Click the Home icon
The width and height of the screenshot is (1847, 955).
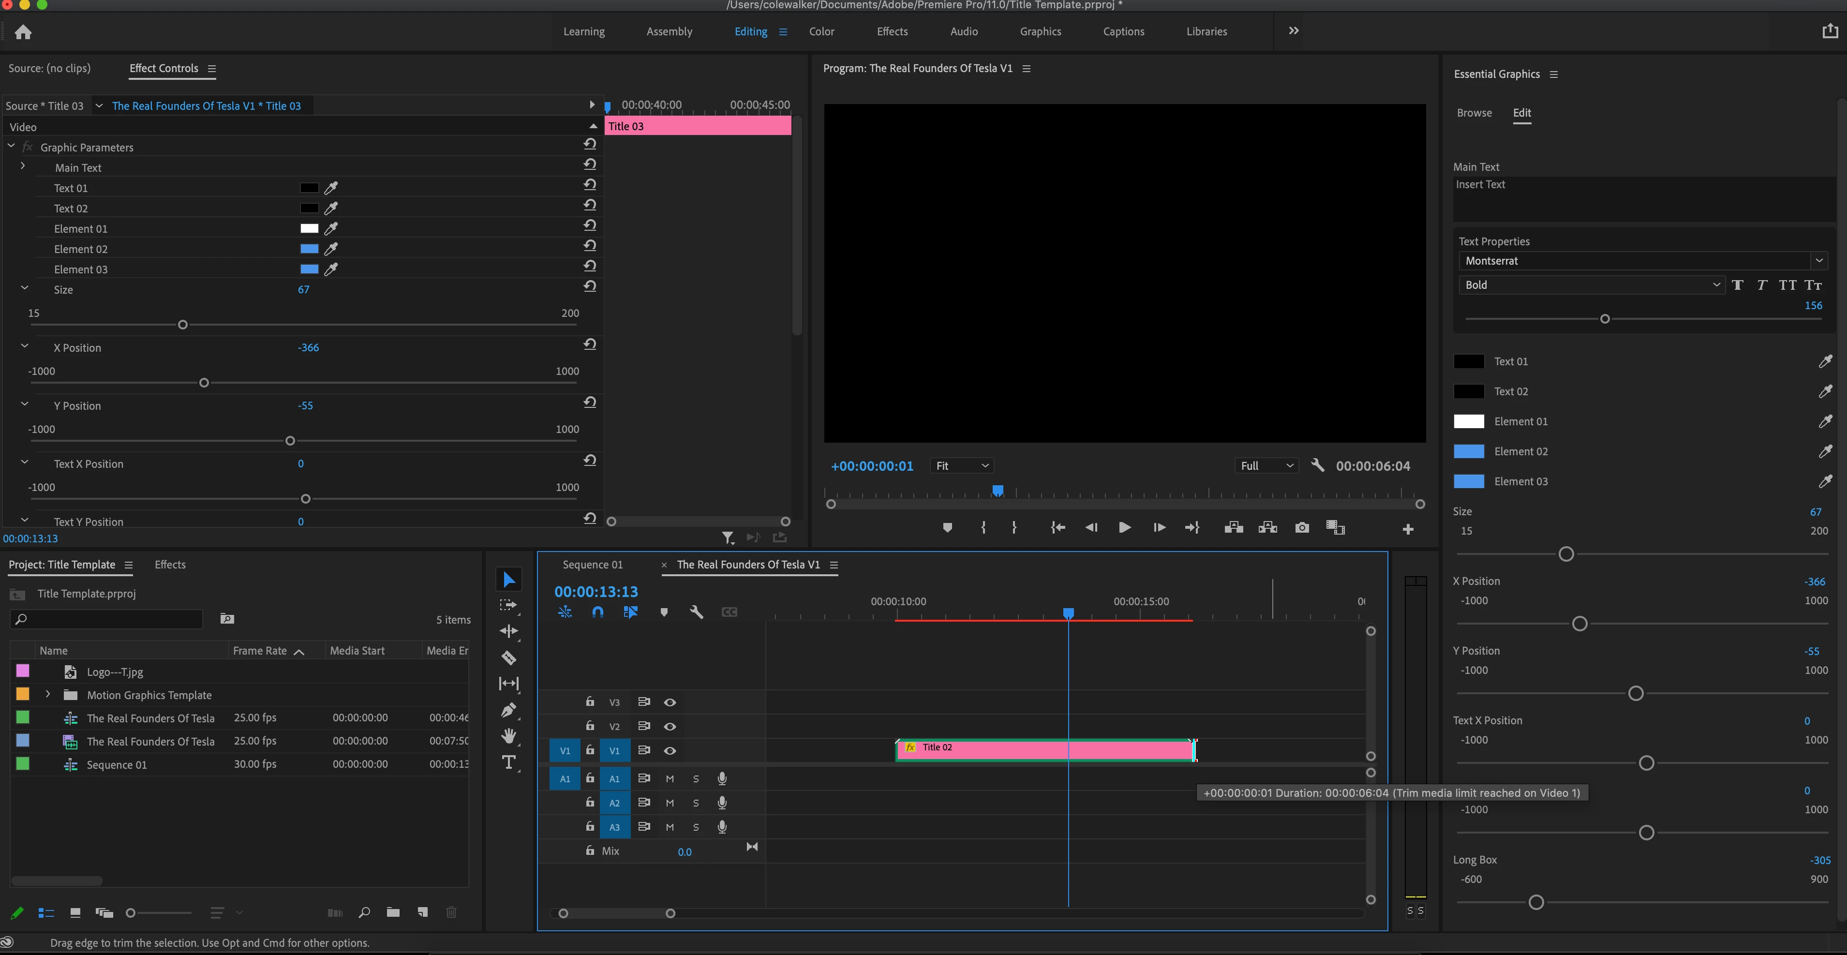tap(23, 31)
